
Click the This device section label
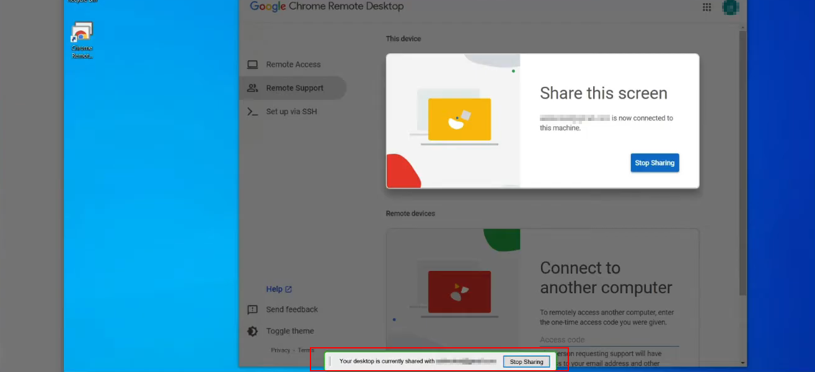pos(403,38)
